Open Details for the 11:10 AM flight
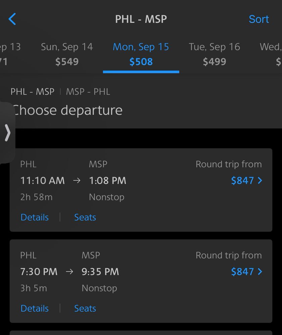The height and width of the screenshot is (335, 282). (x=35, y=217)
